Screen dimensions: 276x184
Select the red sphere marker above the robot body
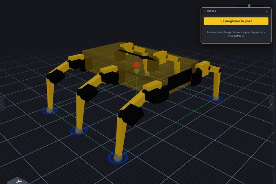coord(137,65)
